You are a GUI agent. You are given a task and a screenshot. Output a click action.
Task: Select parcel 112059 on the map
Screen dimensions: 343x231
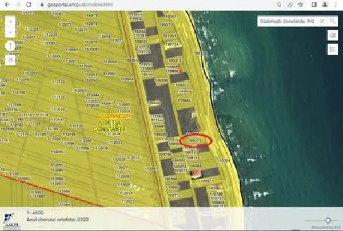86,66
